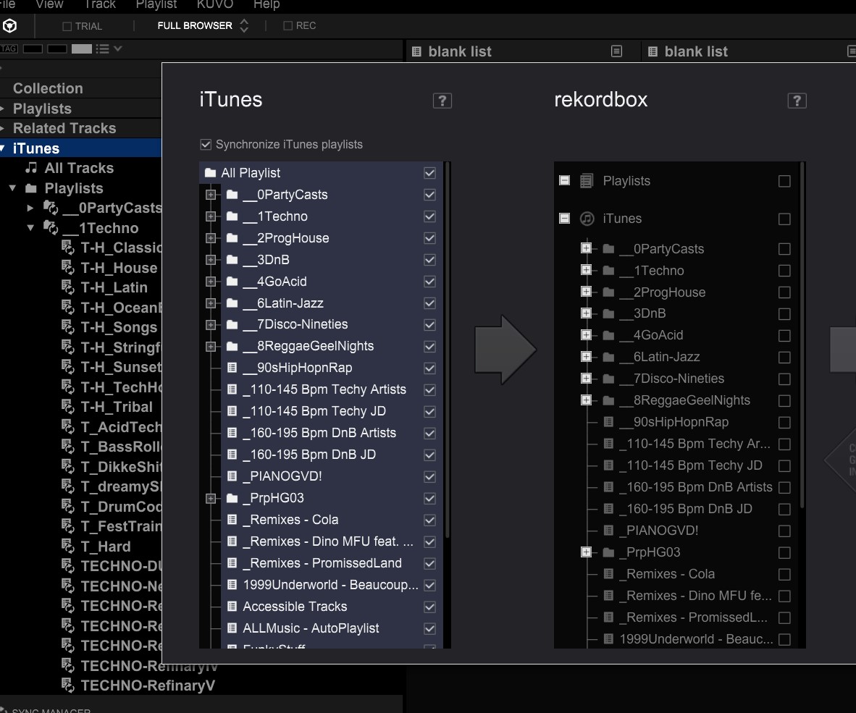Click __0PartyCasts folder icon in sidebar

51,207
